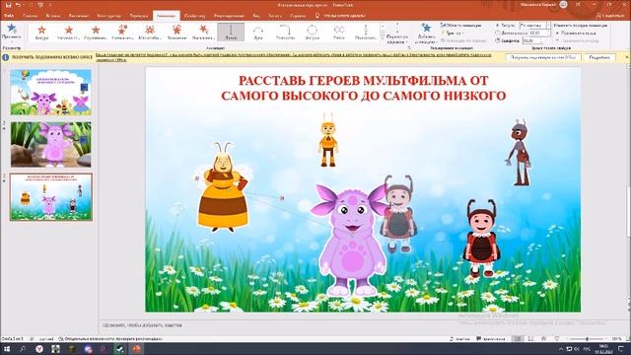Click Move Later in reorder animation
Image resolution: width=631 pixels, height=355 pixels.
(577, 40)
